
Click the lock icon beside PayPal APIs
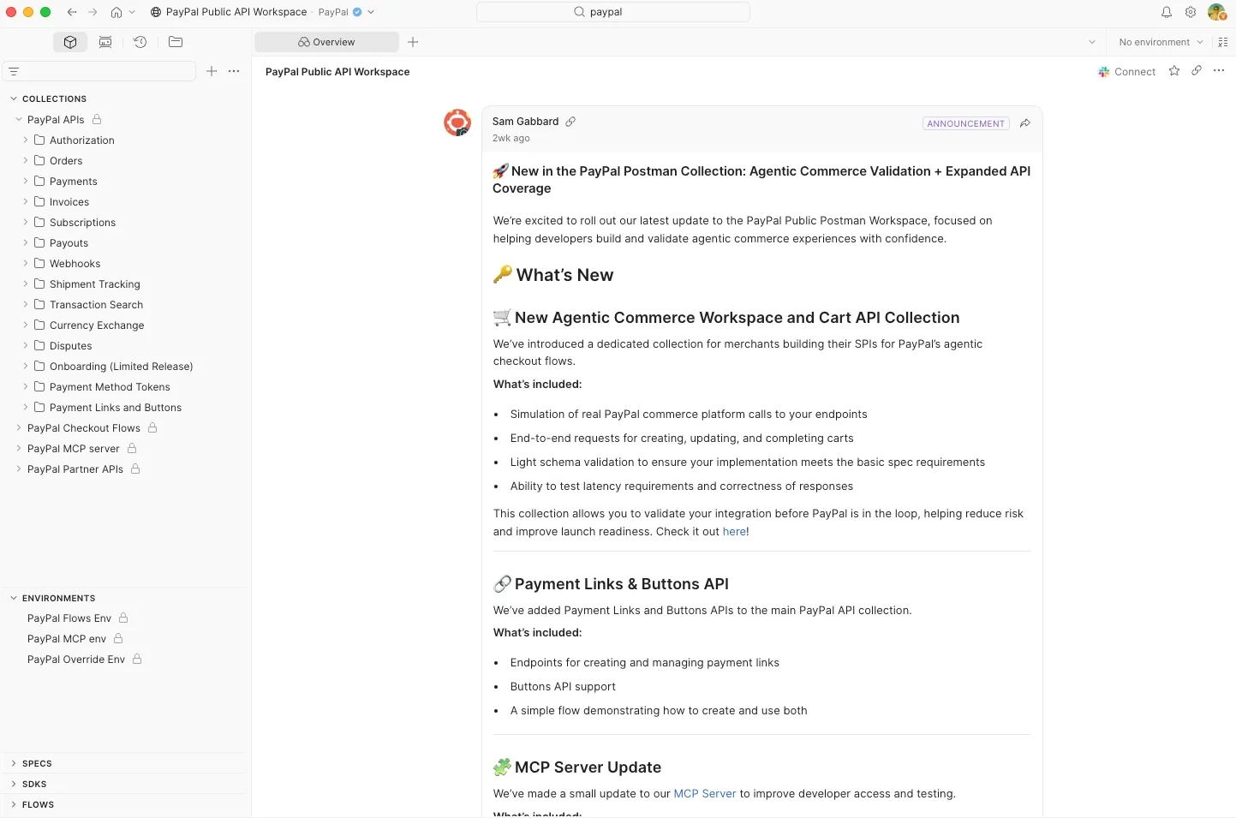[97, 119]
